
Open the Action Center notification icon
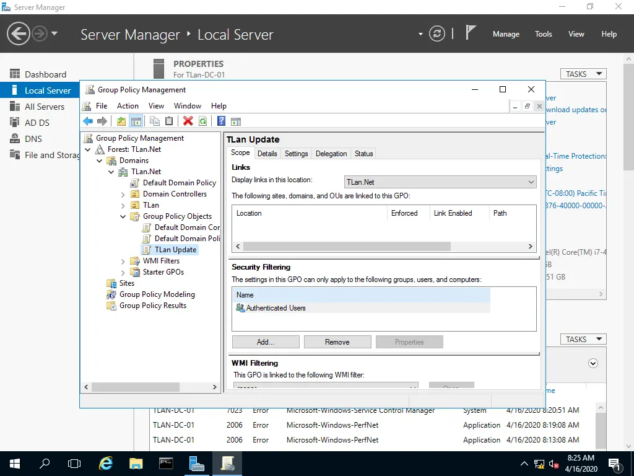coord(614,464)
